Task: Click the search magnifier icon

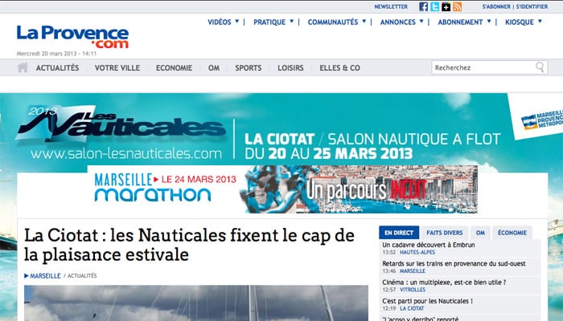Action: click(x=540, y=67)
